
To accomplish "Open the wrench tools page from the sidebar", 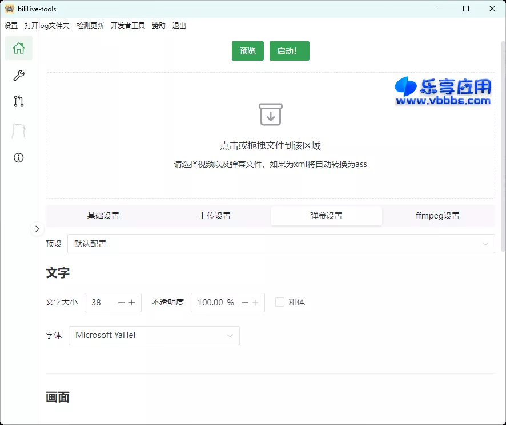I will click(x=18, y=75).
